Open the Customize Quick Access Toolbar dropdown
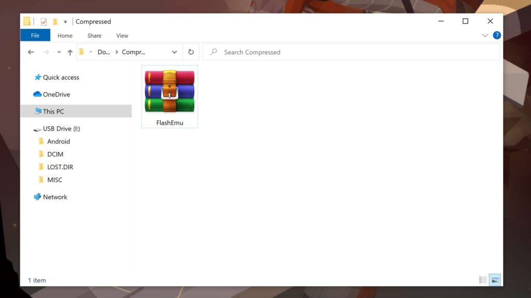The height and width of the screenshot is (298, 531). [65, 22]
